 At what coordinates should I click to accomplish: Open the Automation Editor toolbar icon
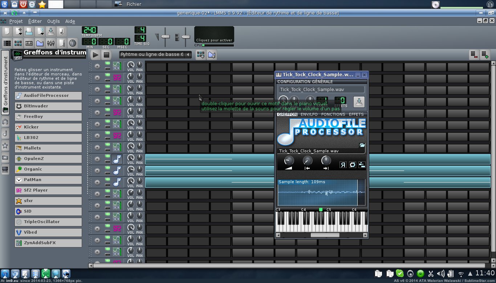(40, 43)
